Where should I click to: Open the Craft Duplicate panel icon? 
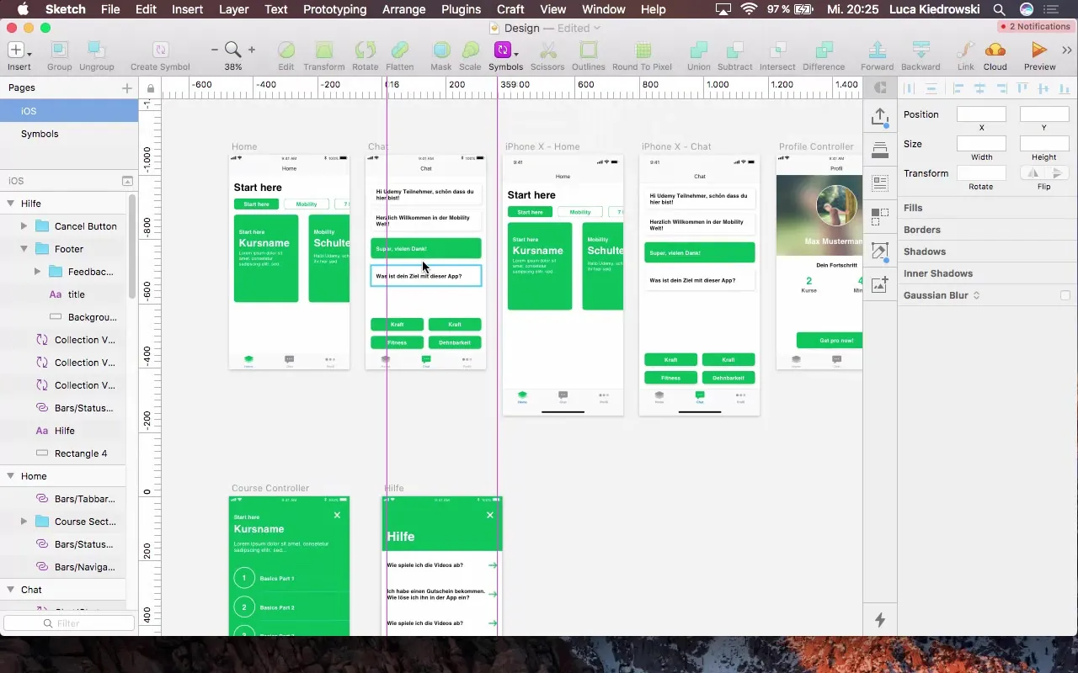tap(880, 216)
